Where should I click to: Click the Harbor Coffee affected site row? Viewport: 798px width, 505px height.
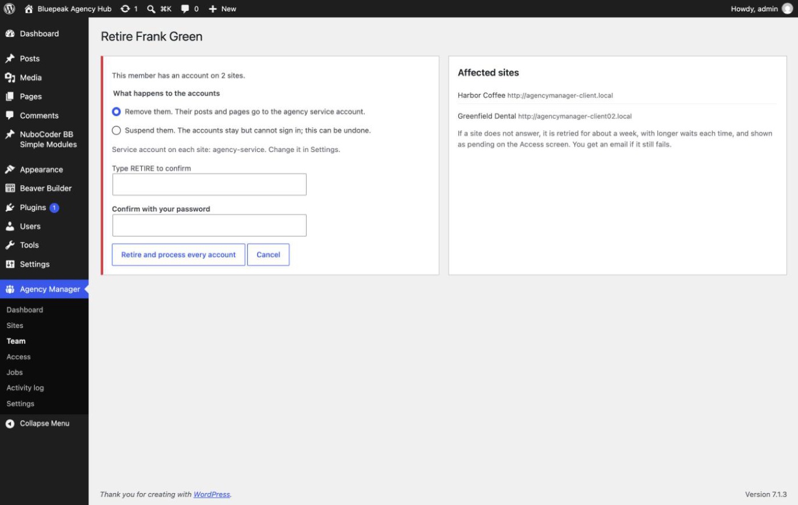coord(617,95)
